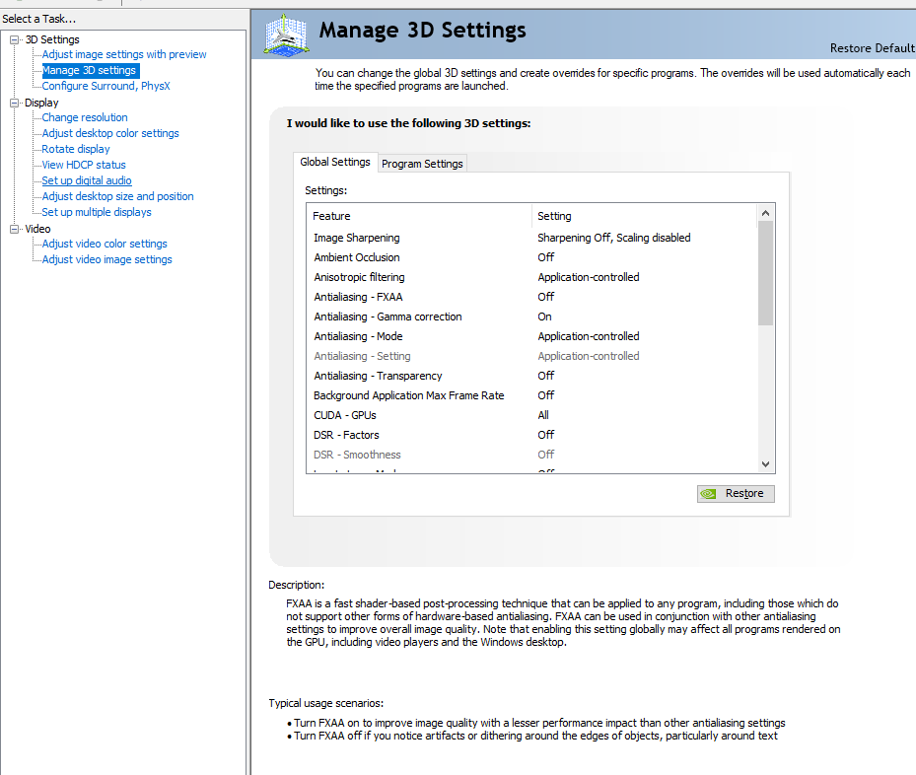Click the Ambient Occlusion Off value

coord(545,257)
